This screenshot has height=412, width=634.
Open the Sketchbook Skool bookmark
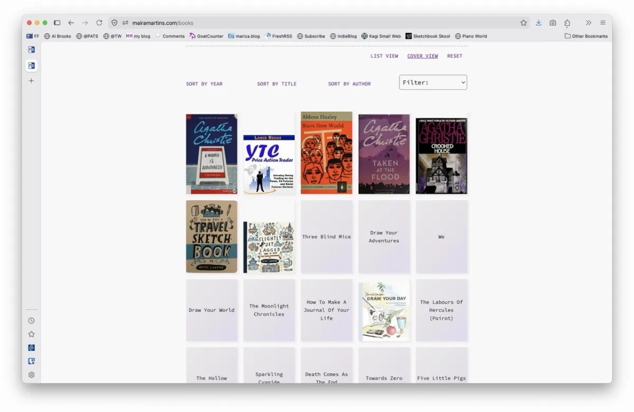point(428,36)
